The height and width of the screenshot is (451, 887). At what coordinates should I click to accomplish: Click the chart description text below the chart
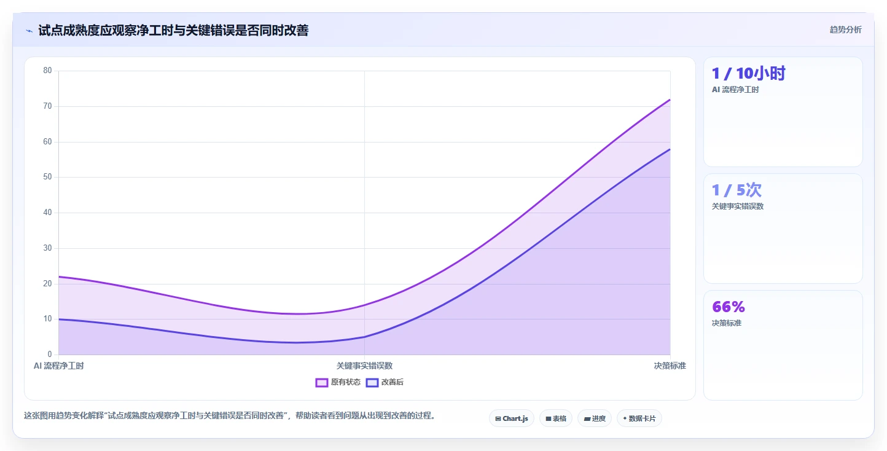(x=230, y=415)
